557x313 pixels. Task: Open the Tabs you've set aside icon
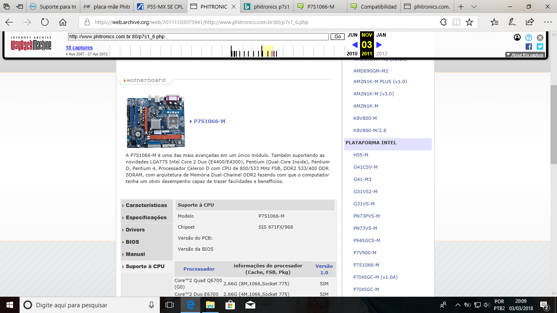[7, 7]
